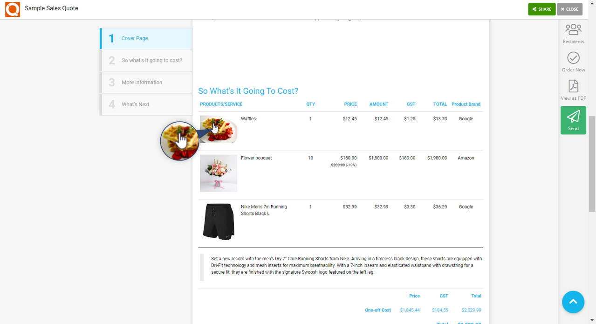Select the More Information section

coord(146,82)
